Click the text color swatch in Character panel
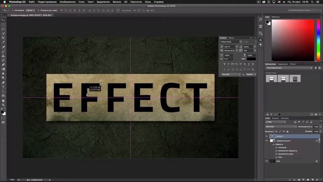Viewport: 323px width, 182px height. pyautogui.click(x=251, y=59)
